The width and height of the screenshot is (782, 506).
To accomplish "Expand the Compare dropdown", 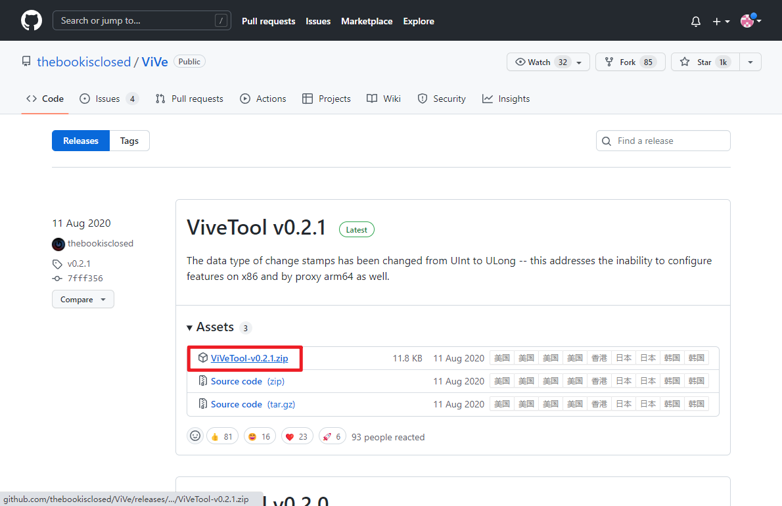I will click(x=83, y=299).
